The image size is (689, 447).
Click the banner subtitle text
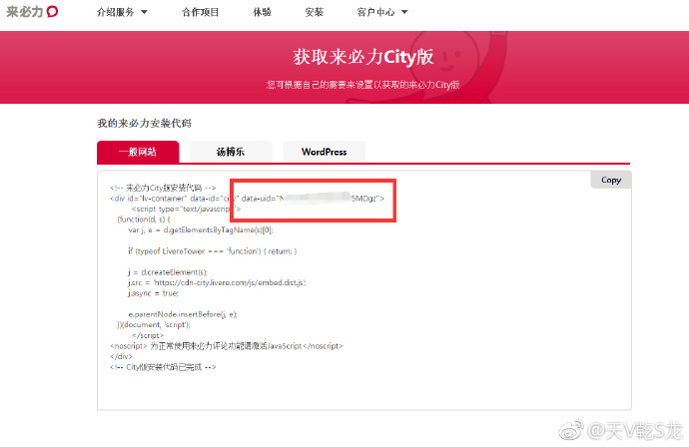pos(362,86)
